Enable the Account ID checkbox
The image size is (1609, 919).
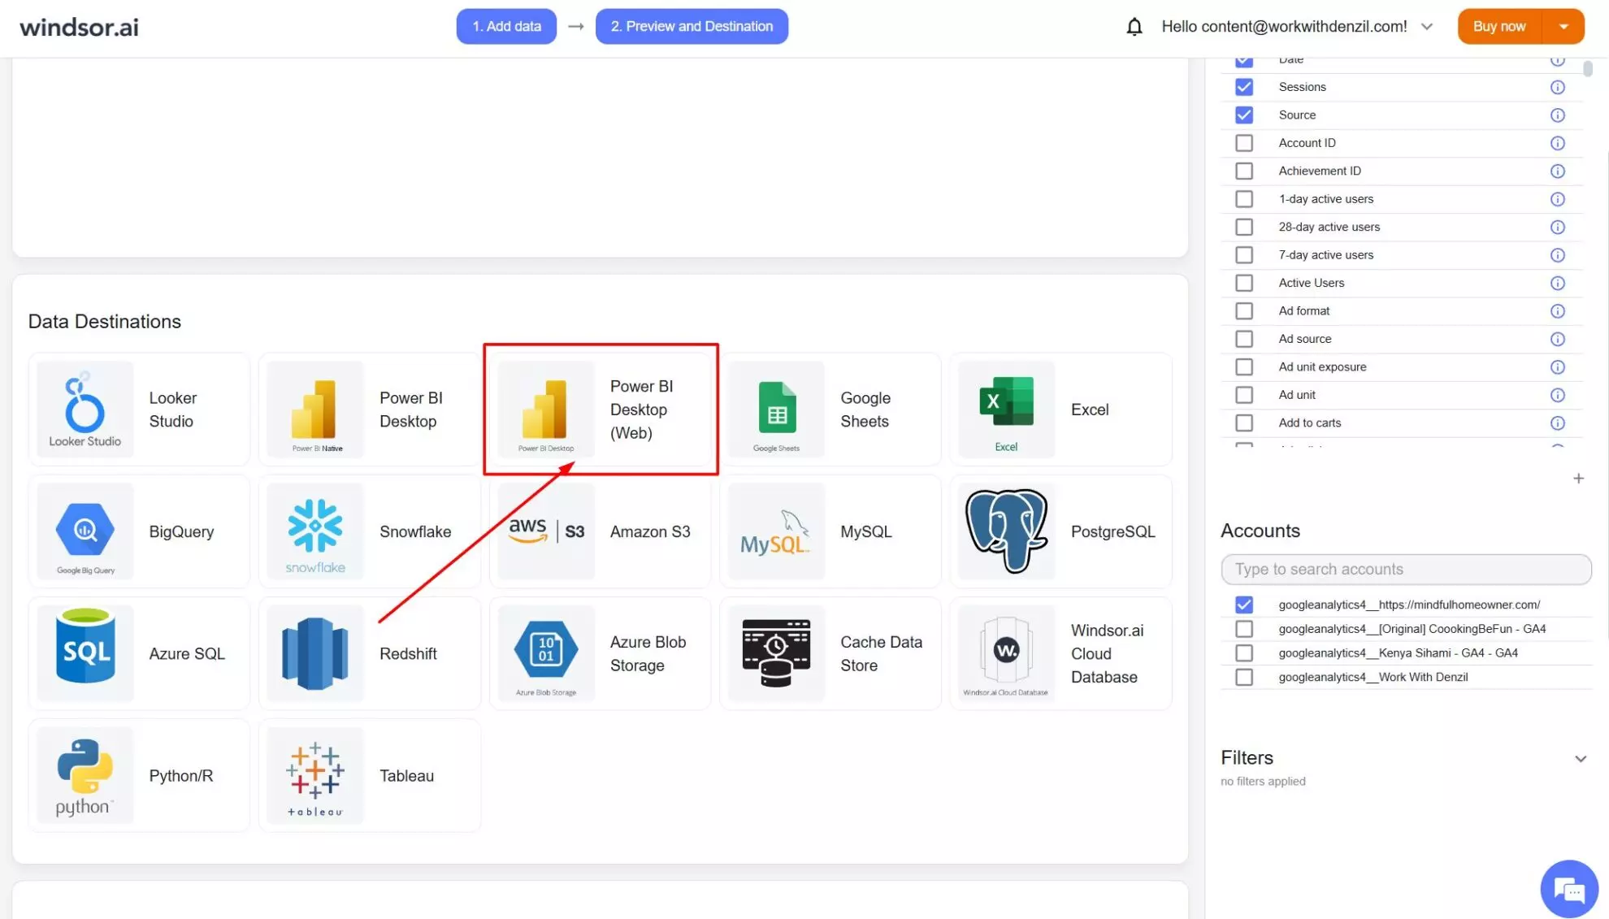[x=1243, y=143]
